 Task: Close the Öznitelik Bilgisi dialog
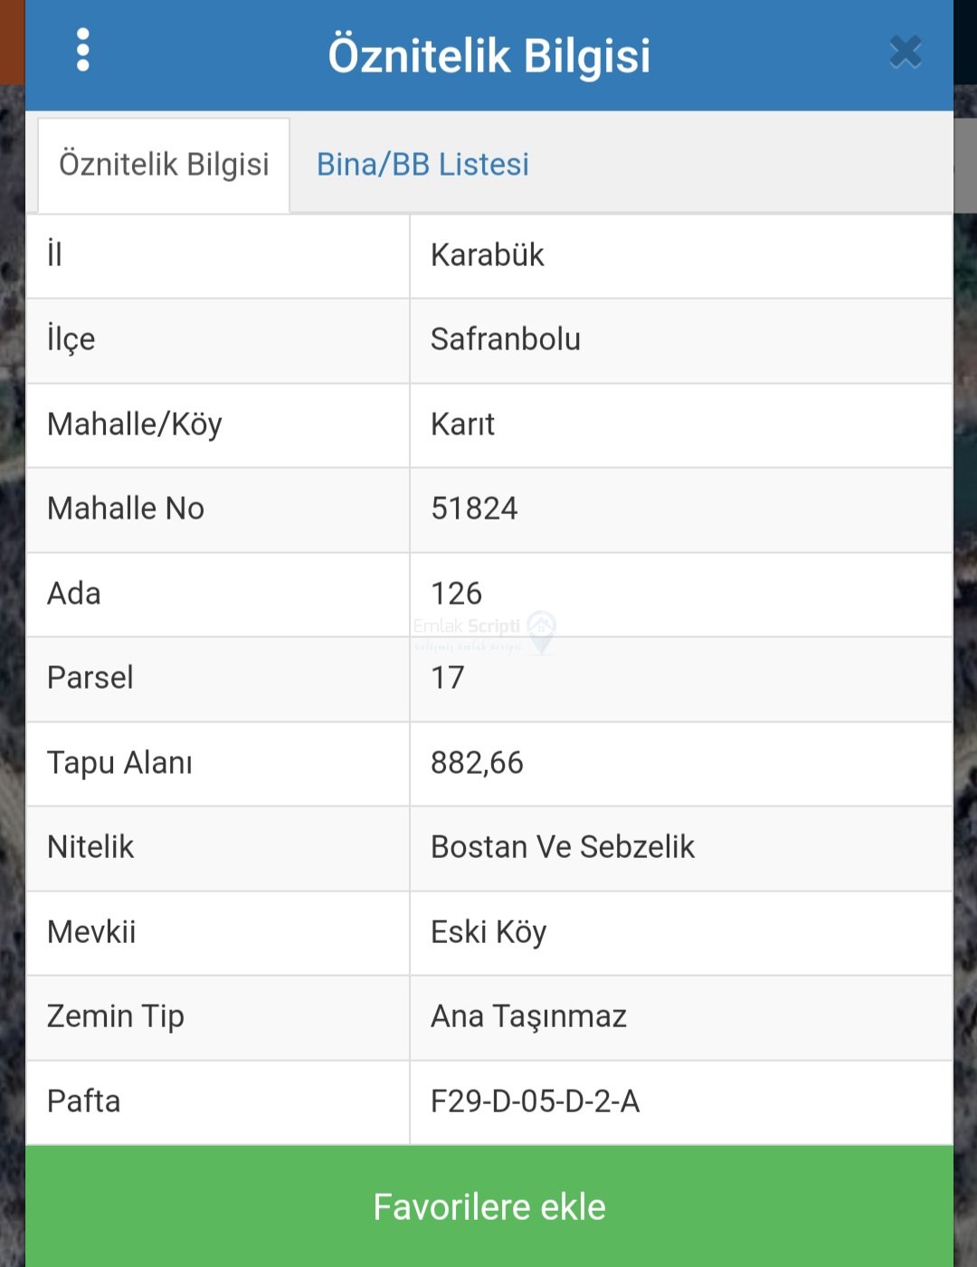pos(905,52)
